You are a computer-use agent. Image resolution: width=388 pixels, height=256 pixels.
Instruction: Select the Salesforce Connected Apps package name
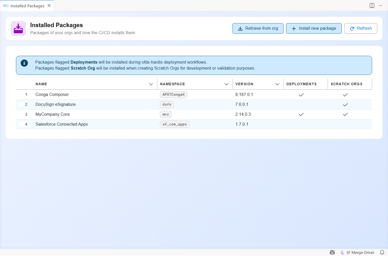click(x=62, y=124)
